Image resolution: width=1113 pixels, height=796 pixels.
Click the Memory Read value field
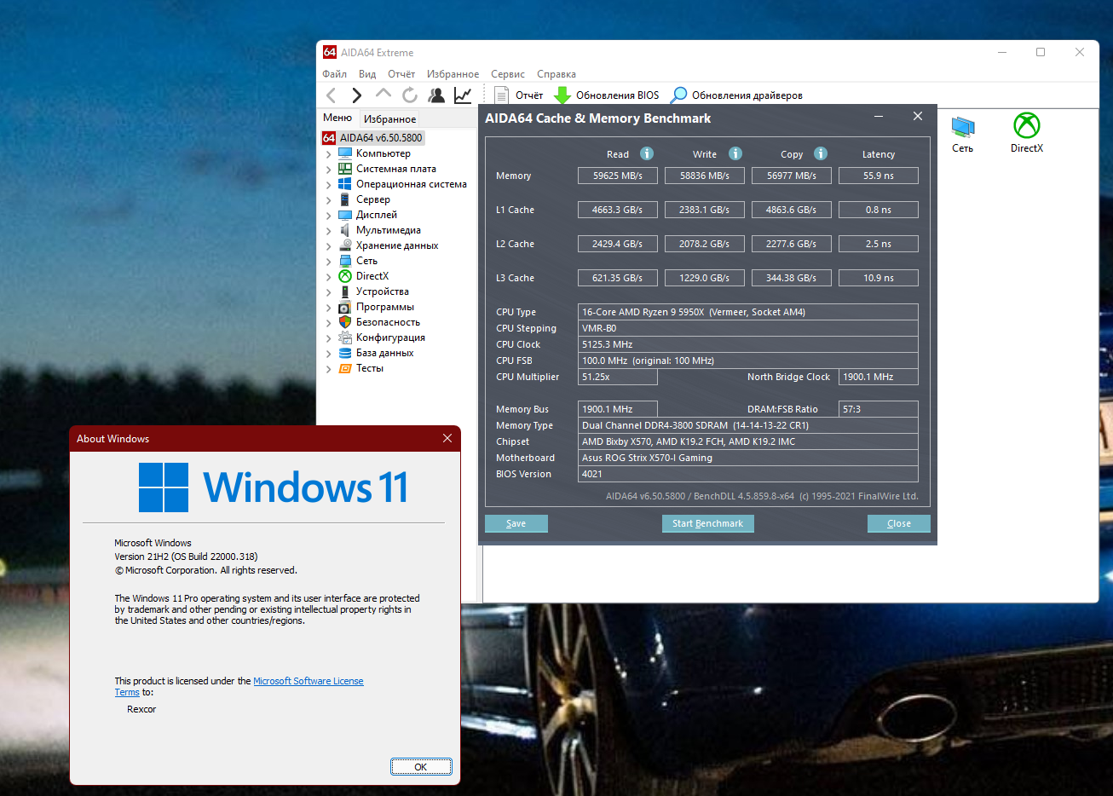point(618,176)
